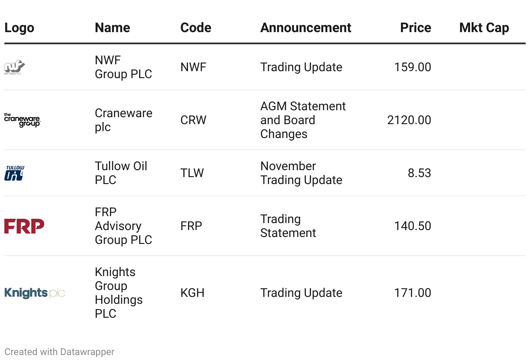The width and height of the screenshot is (530, 362).
Task: Click the Name column header
Action: click(x=113, y=28)
